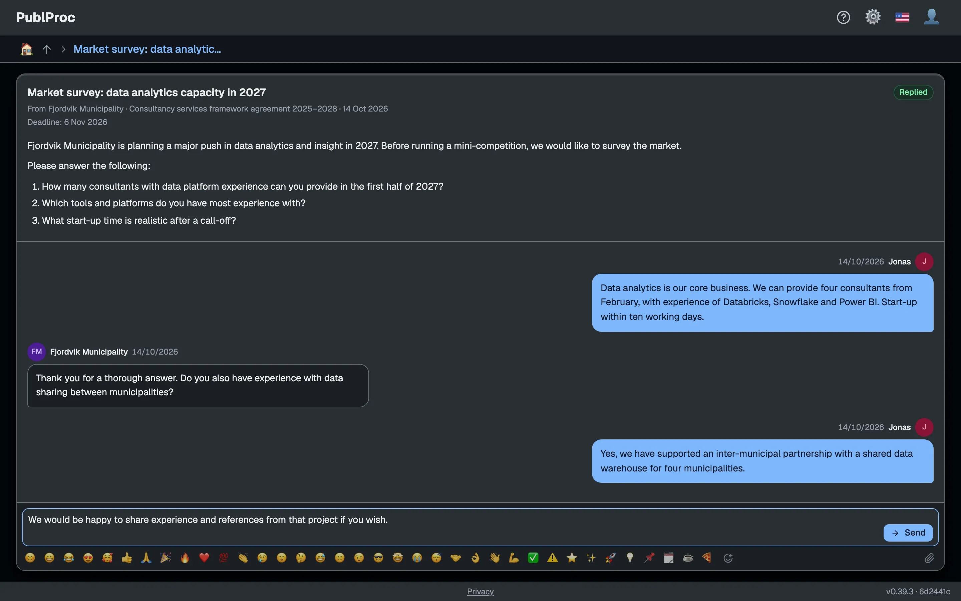This screenshot has width=961, height=601.
Task: Open 'Market survey: data analytic…' breadcrumb link
Action: pyautogui.click(x=147, y=49)
